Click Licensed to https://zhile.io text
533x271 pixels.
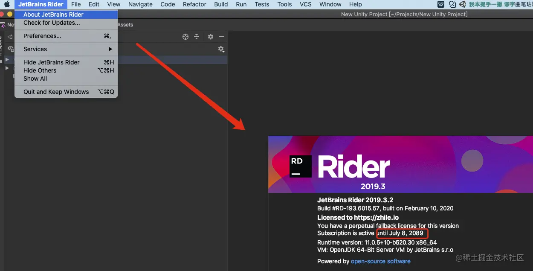pos(358,217)
